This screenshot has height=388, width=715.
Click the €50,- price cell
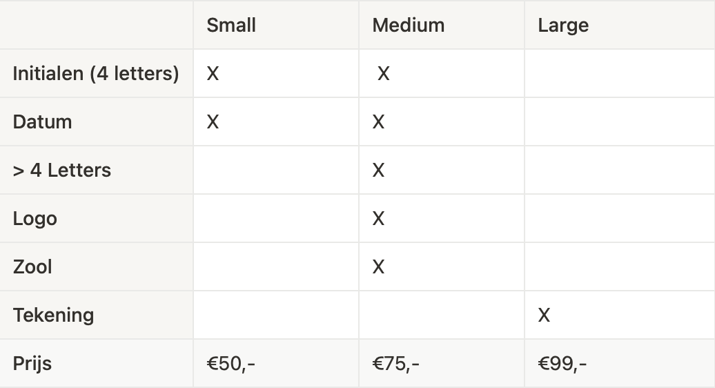click(x=231, y=364)
